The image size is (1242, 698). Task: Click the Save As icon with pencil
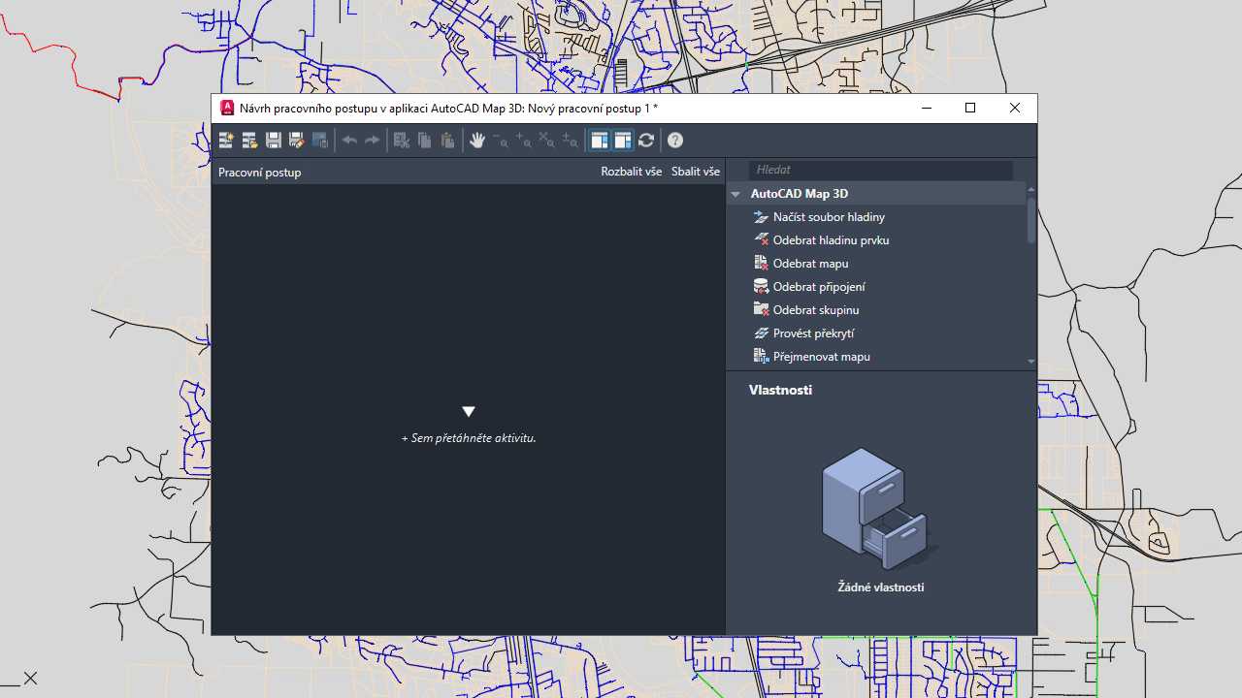click(297, 141)
